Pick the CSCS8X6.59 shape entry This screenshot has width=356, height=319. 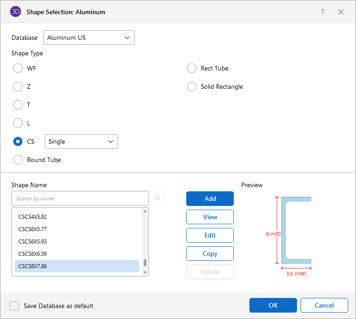click(32, 254)
